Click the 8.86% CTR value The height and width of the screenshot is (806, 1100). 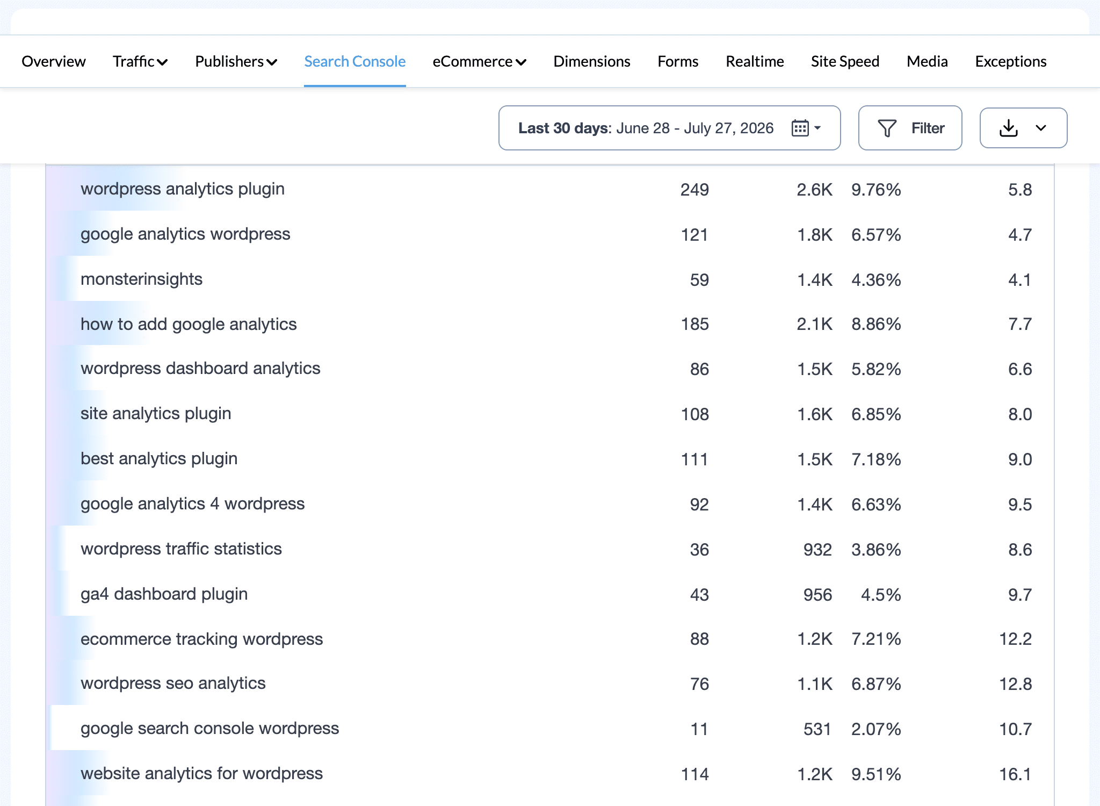[876, 325]
